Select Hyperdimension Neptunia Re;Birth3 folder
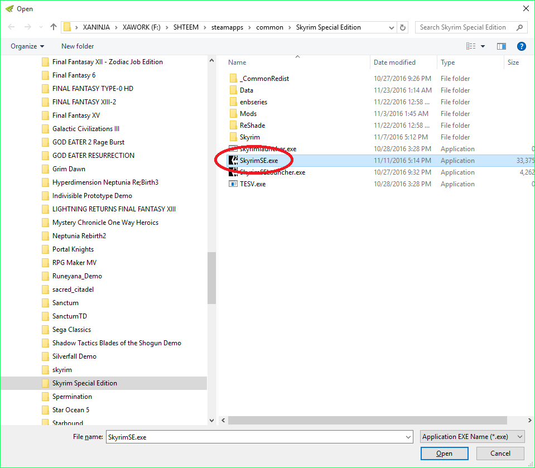The width and height of the screenshot is (535, 468). tap(105, 182)
